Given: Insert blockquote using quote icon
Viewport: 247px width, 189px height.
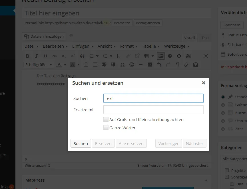Looking at the screenshot, I should (82, 56).
